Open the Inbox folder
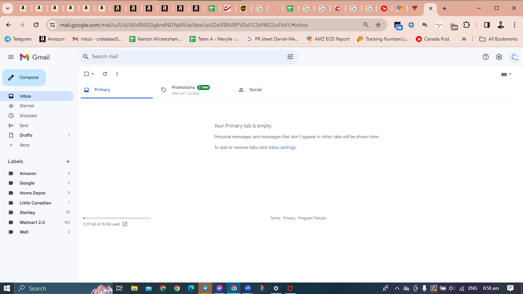The image size is (523, 294). (37, 96)
